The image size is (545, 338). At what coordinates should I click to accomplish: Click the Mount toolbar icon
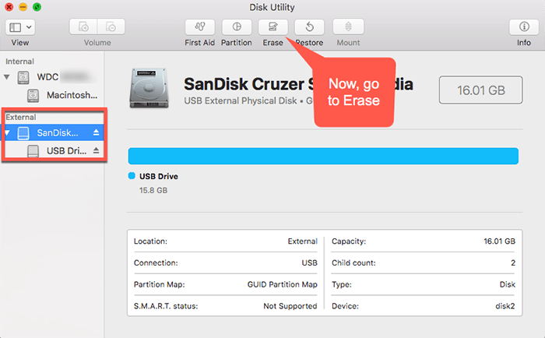point(348,26)
